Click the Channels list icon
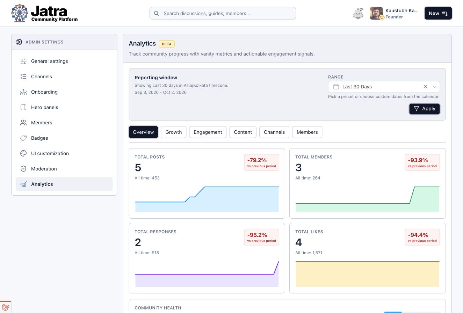 pyautogui.click(x=23, y=77)
